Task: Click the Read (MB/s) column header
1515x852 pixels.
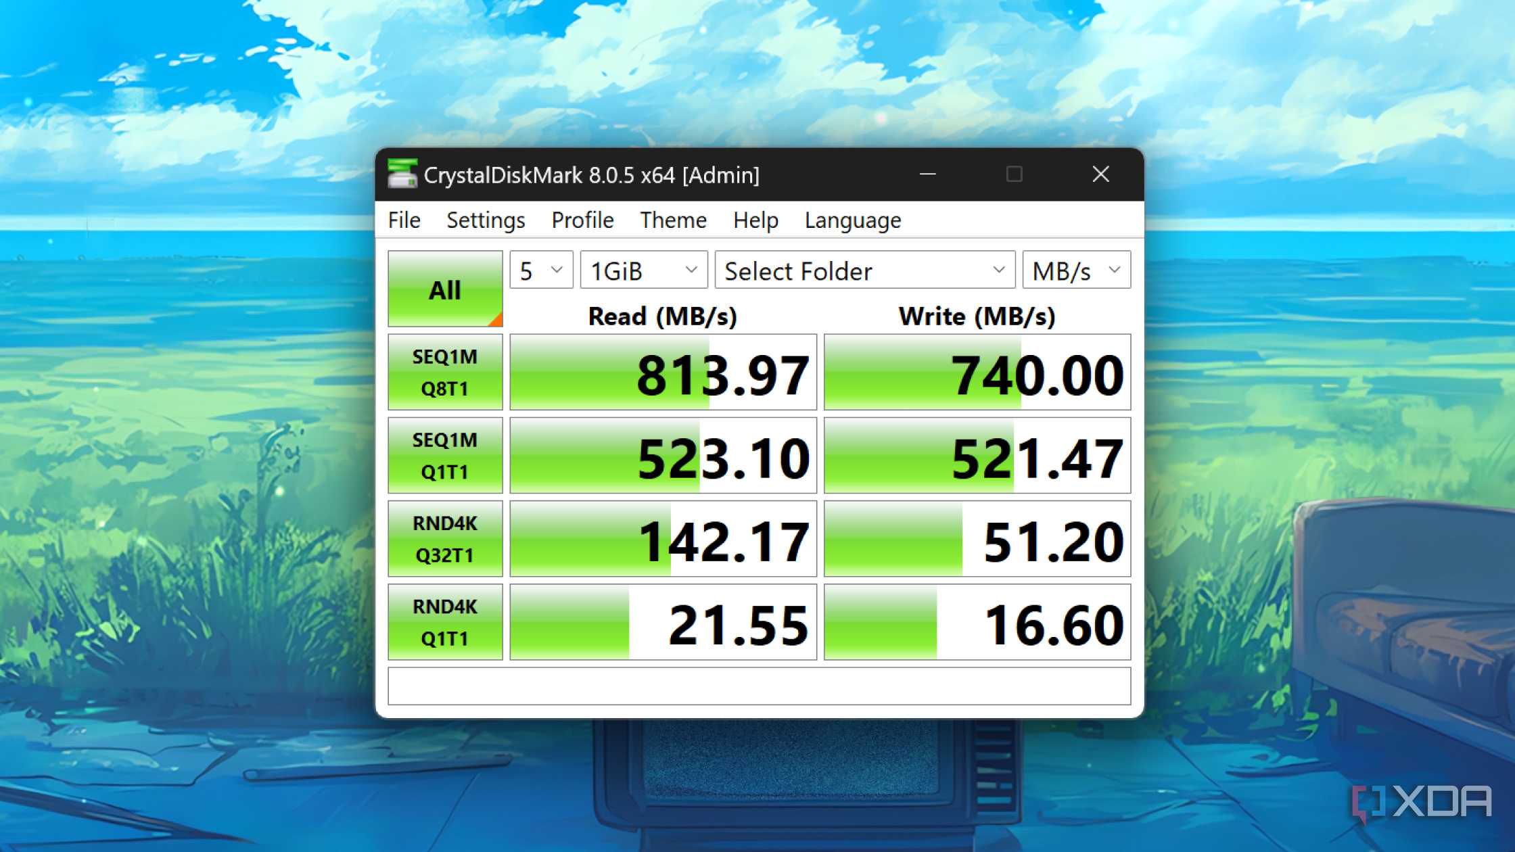Action: coord(663,316)
